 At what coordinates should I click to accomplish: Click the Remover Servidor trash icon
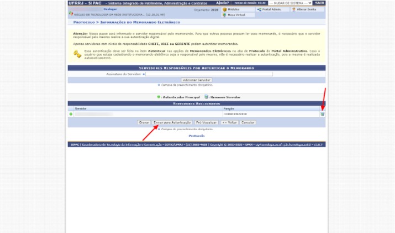[322, 114]
